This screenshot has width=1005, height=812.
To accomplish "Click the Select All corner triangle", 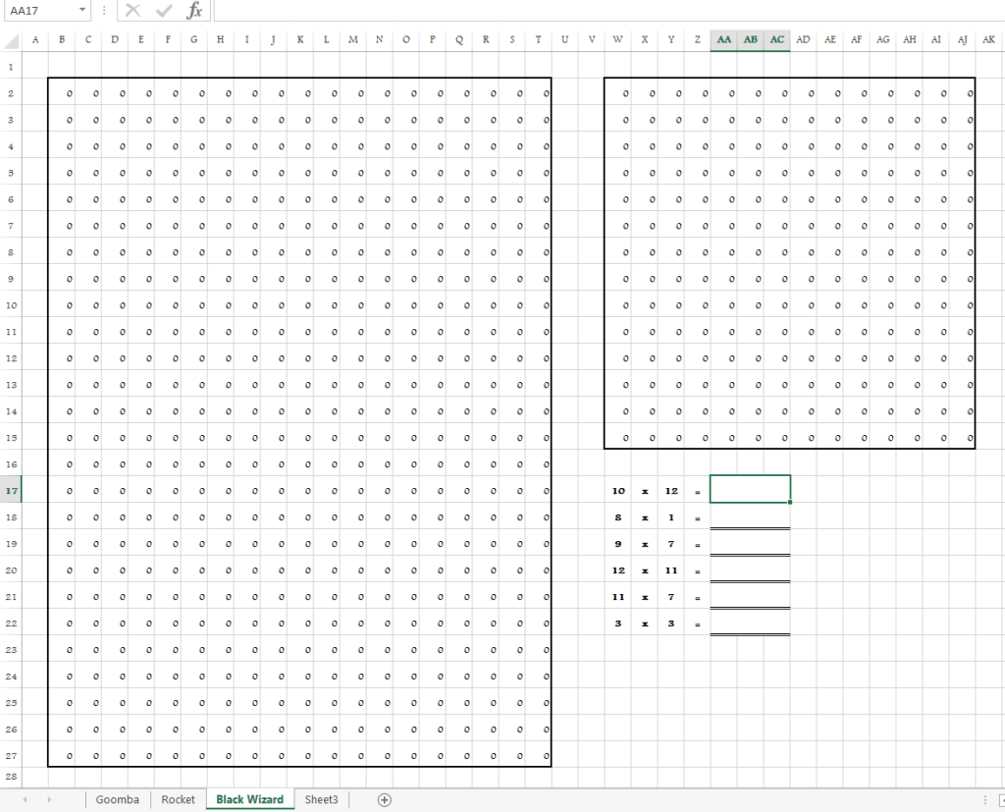I will click(11, 39).
